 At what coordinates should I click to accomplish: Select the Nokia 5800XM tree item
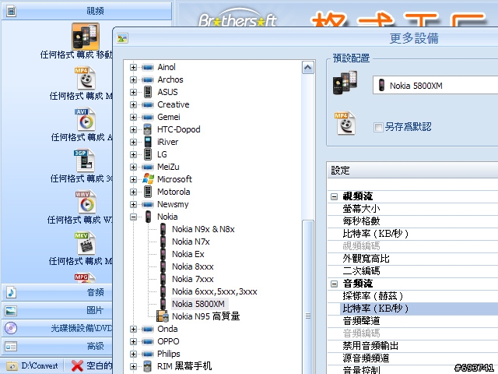pyautogui.click(x=198, y=304)
